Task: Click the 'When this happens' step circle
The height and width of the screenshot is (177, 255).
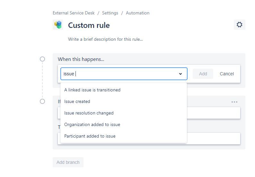Action: point(42,59)
